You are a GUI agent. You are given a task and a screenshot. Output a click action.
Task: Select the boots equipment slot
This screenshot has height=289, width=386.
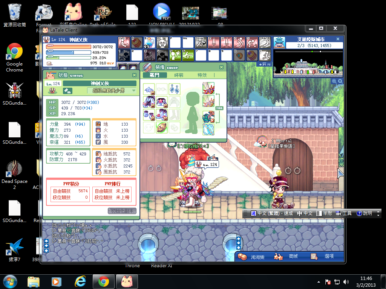pos(162,115)
